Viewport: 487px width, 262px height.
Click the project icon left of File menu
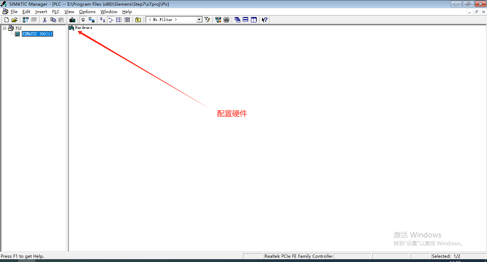pos(5,12)
